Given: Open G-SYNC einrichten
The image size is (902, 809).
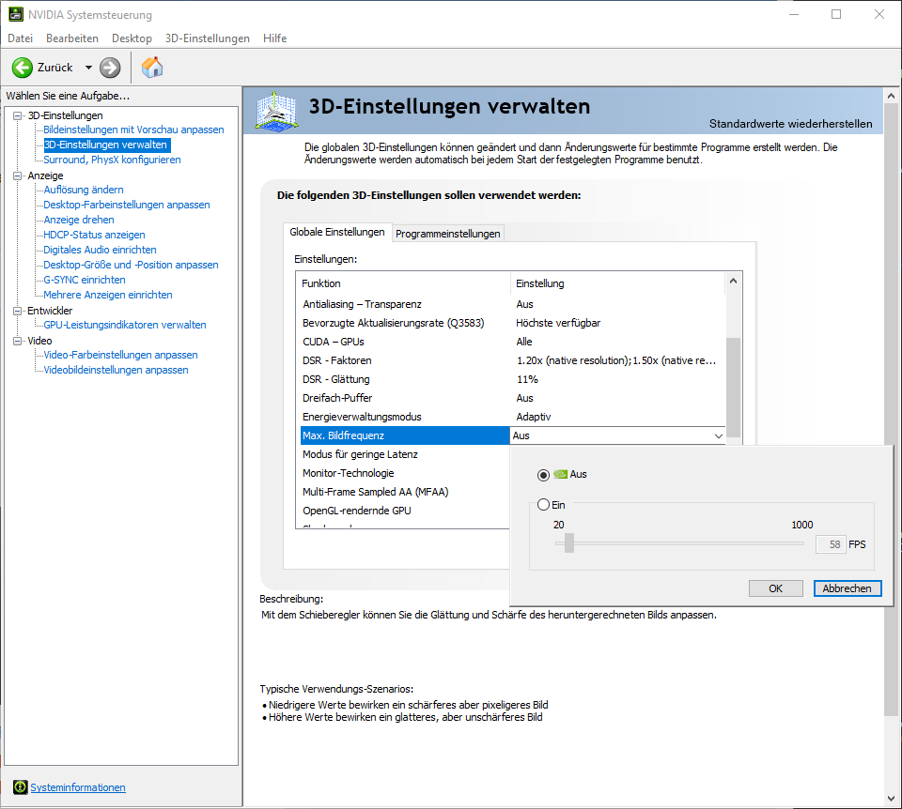Looking at the screenshot, I should coord(85,280).
